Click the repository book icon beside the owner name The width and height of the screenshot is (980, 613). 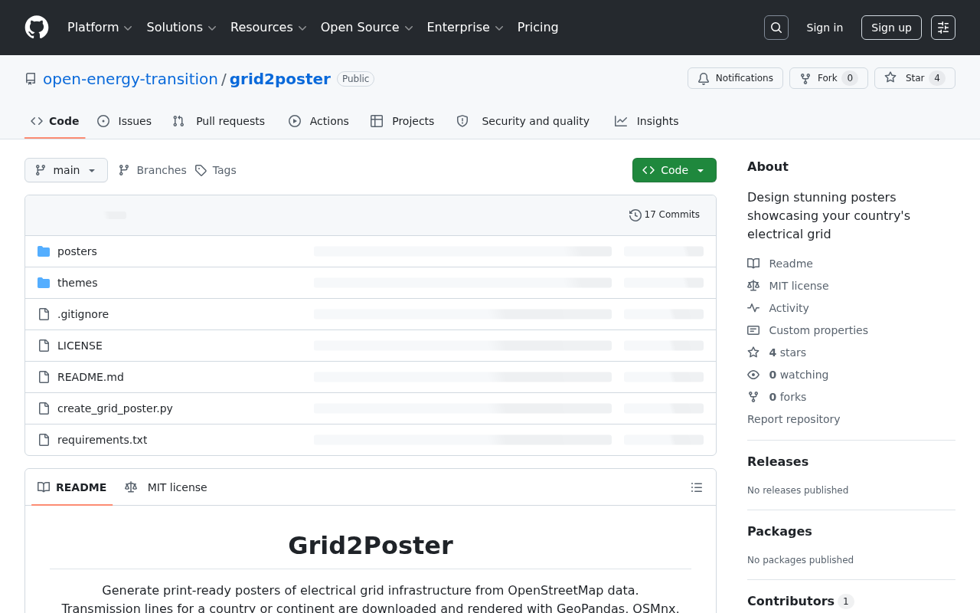(31, 79)
